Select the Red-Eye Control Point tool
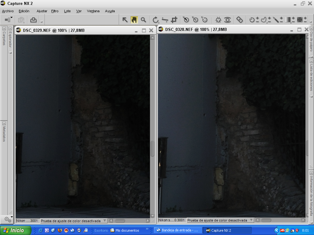The height and width of the screenshot is (235, 314). coord(227,20)
